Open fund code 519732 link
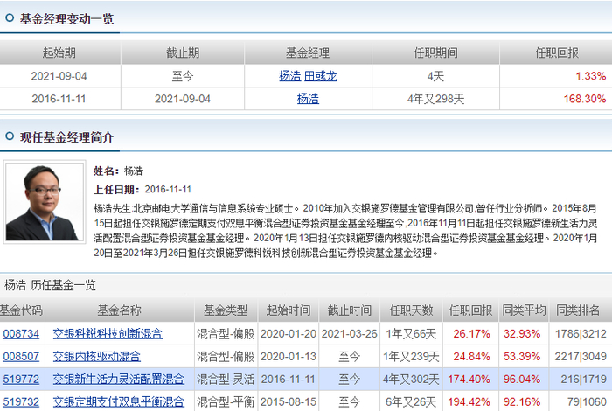This screenshot has height=411, width=612. tap(21, 401)
